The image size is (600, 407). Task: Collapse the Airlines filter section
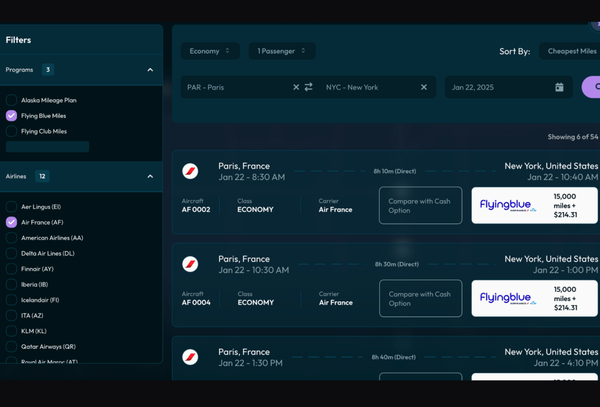click(x=150, y=176)
